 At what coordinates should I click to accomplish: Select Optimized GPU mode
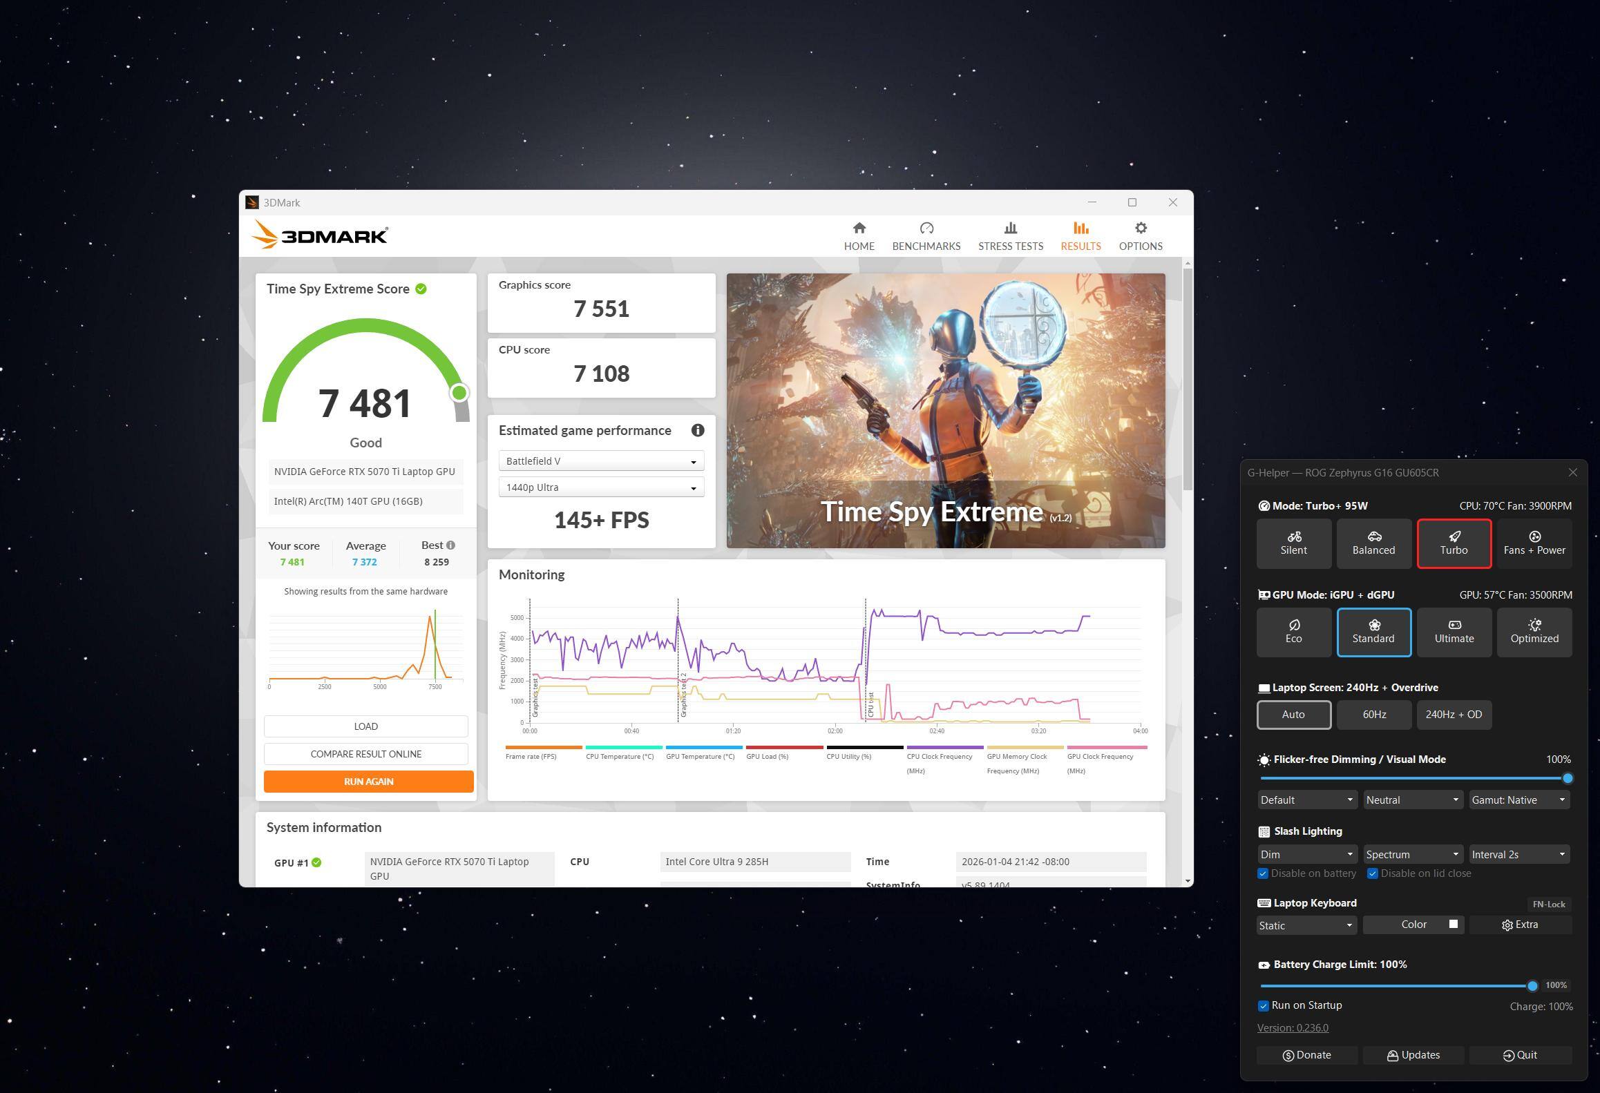[x=1534, y=632]
